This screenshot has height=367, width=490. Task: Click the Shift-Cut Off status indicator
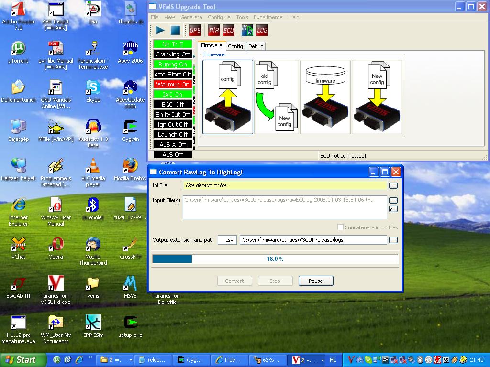(172, 114)
